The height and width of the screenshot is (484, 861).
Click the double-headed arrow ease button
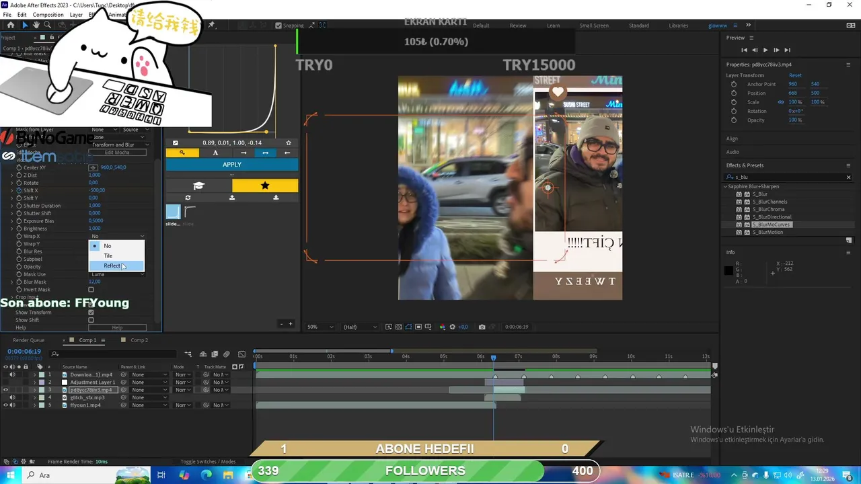pos(265,153)
